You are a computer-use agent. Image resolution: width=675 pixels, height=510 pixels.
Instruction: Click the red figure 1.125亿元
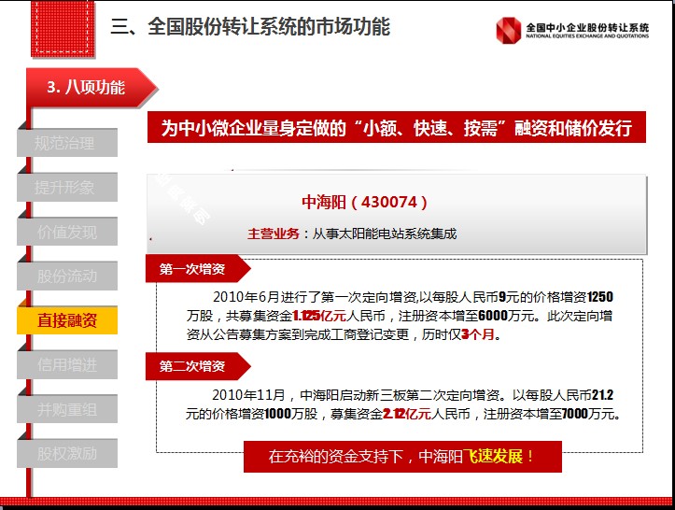click(x=319, y=316)
